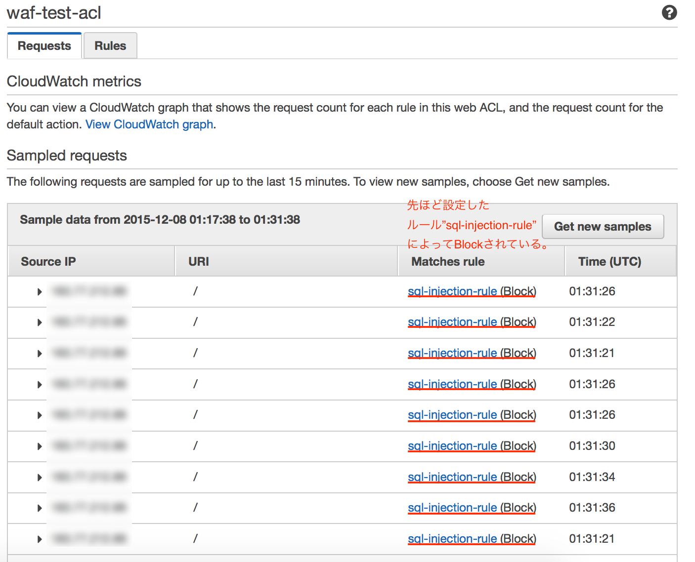Expand the request row timed 01:31:22

point(40,322)
